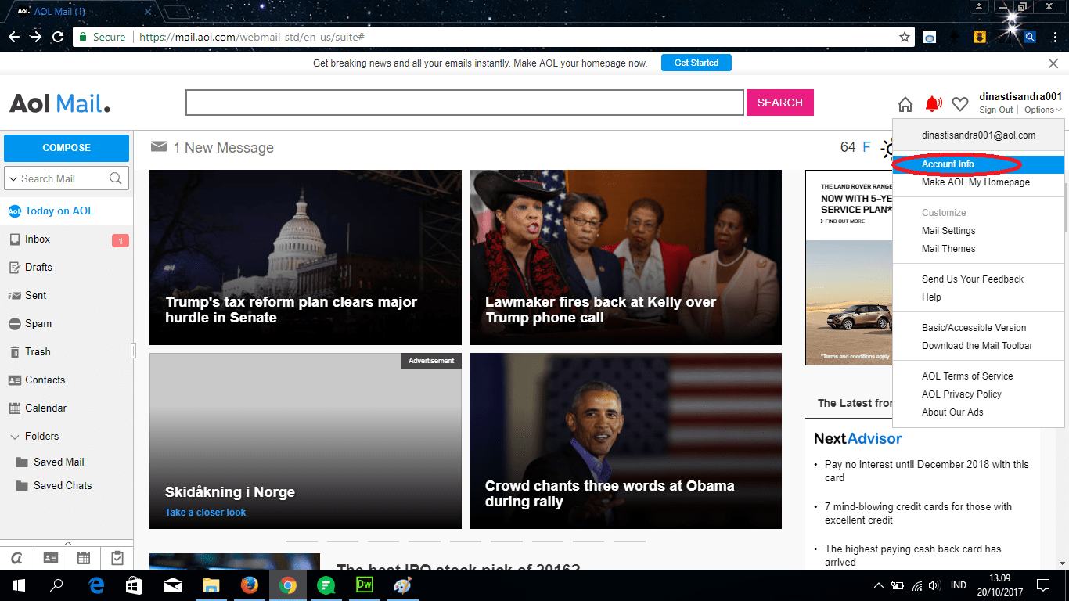Click first carousel indicator dash
1069x601 pixels.
click(x=301, y=541)
